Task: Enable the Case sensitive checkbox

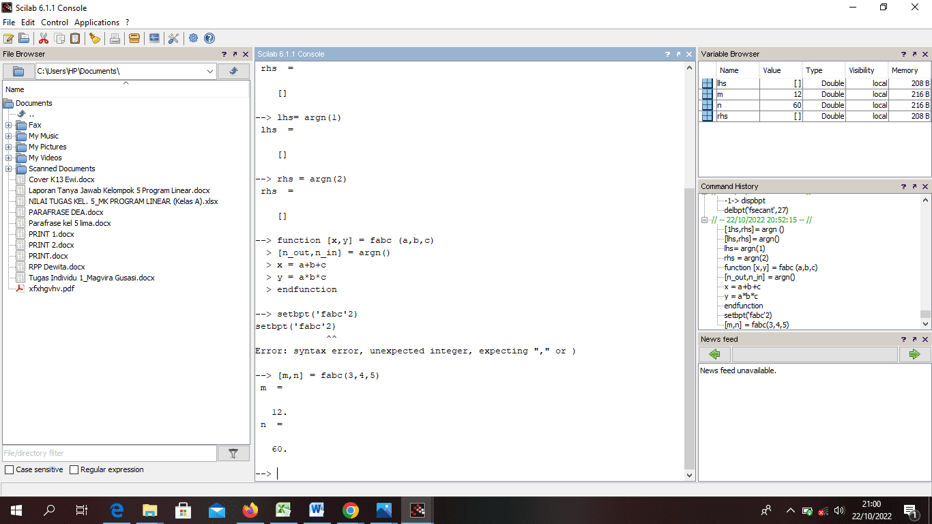Action: point(9,470)
